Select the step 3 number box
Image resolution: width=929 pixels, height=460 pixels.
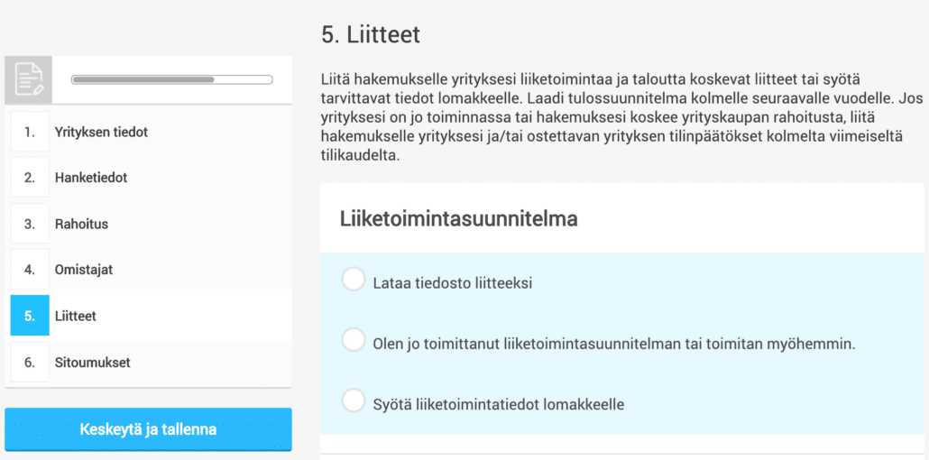30,224
